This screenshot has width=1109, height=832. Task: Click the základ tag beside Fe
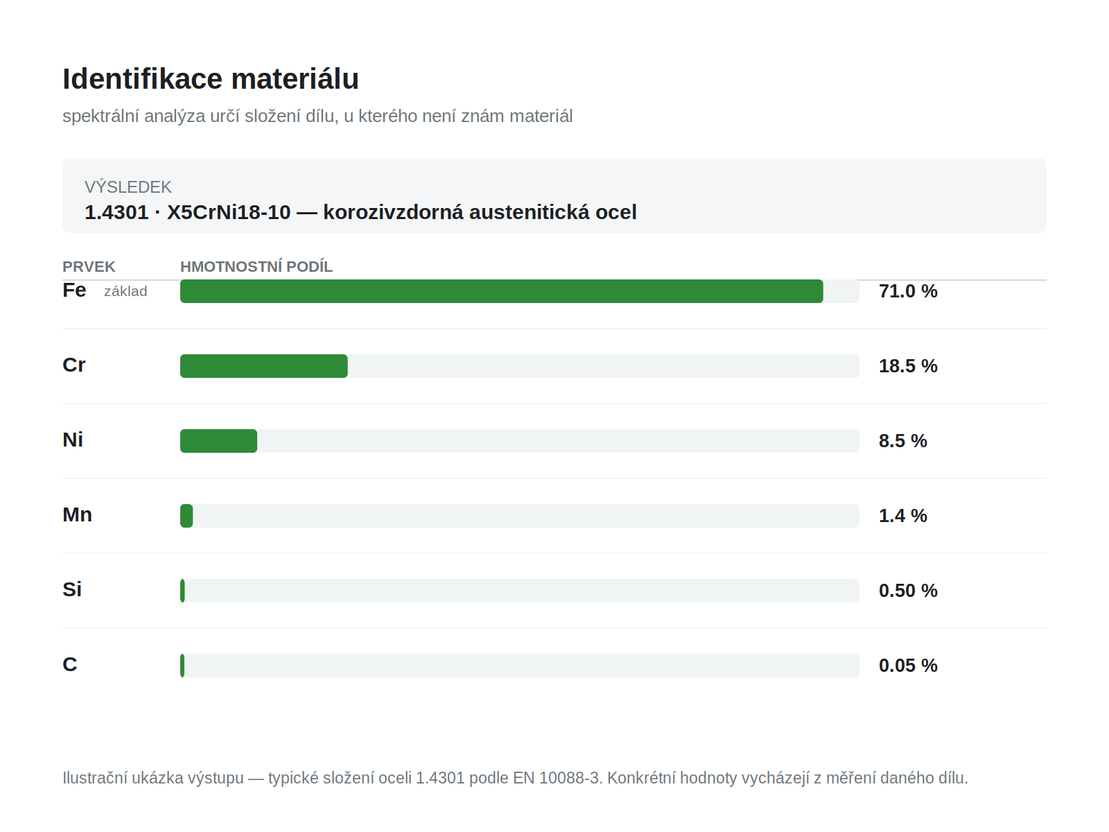click(125, 291)
